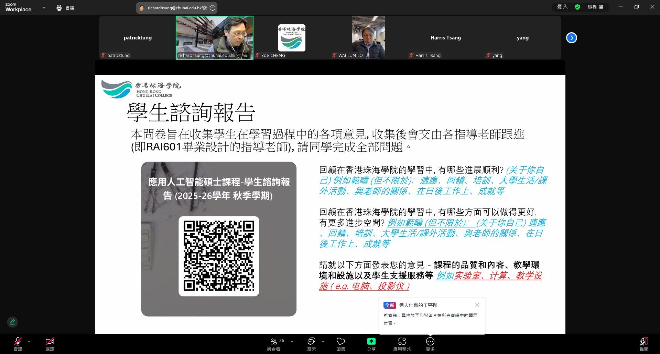Viewport: 660px width, 354px height.
Task: Dismiss the customize toolbar tooltip
Action: 477,305
